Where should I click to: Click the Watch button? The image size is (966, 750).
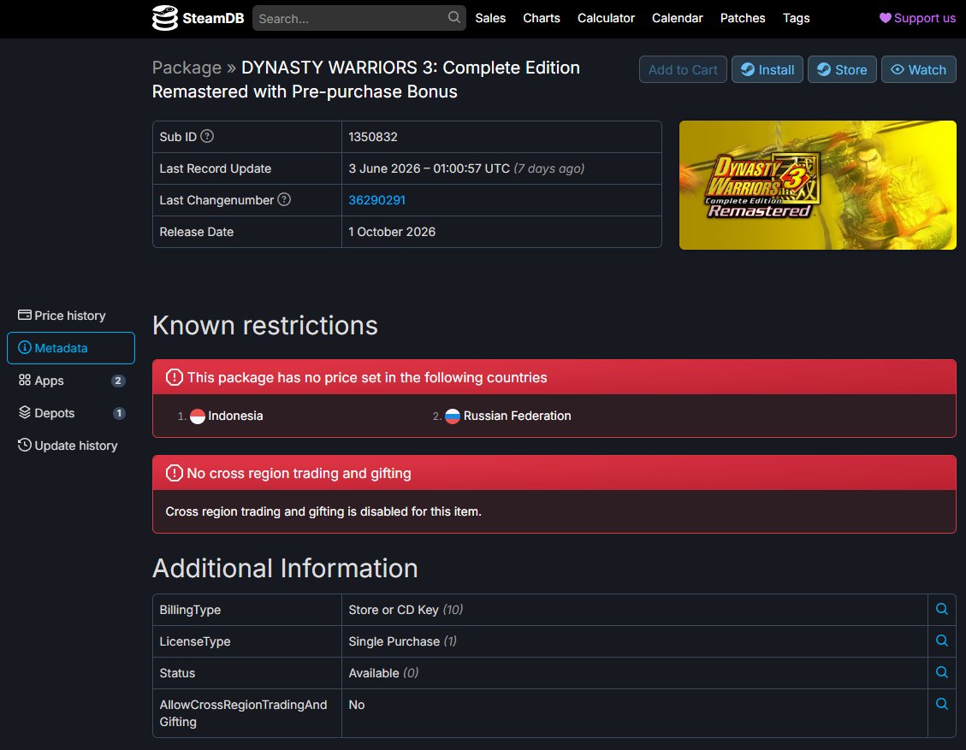pyautogui.click(x=919, y=69)
